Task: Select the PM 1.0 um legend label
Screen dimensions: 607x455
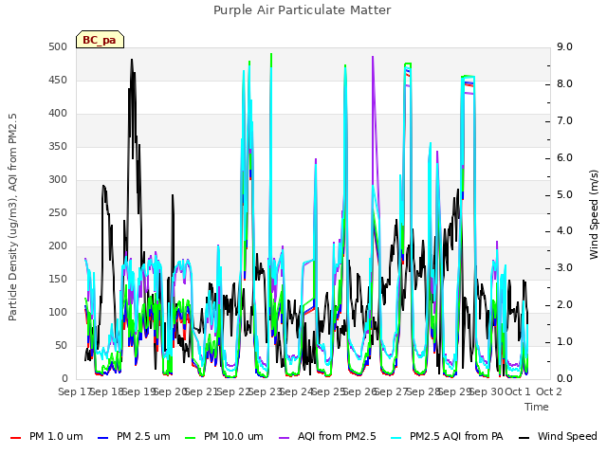Action: click(x=56, y=436)
